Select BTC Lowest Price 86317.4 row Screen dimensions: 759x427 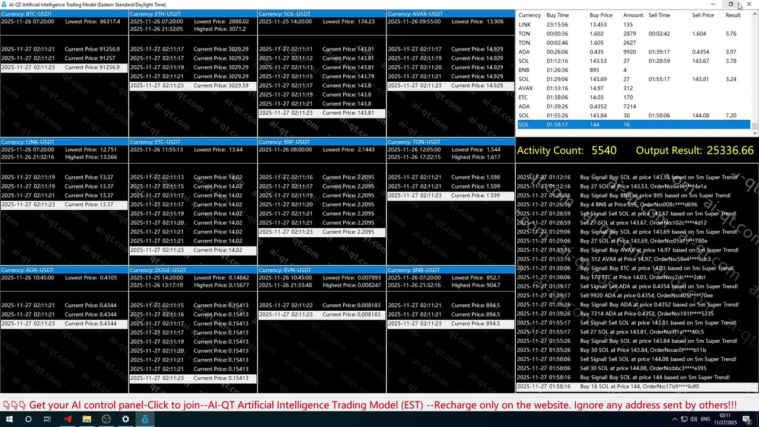(x=64, y=21)
